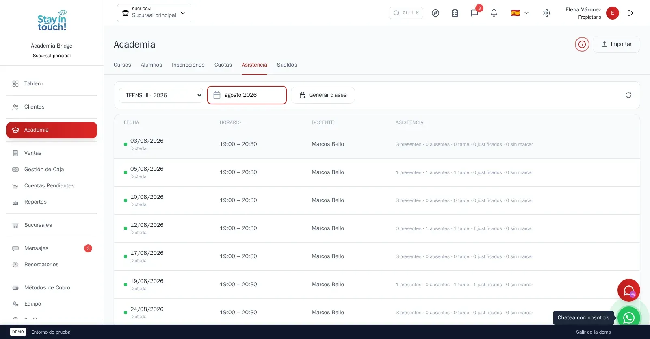Screen dimensions: 650x339
Task: Open the compass explore icon in header
Action: [435, 13]
